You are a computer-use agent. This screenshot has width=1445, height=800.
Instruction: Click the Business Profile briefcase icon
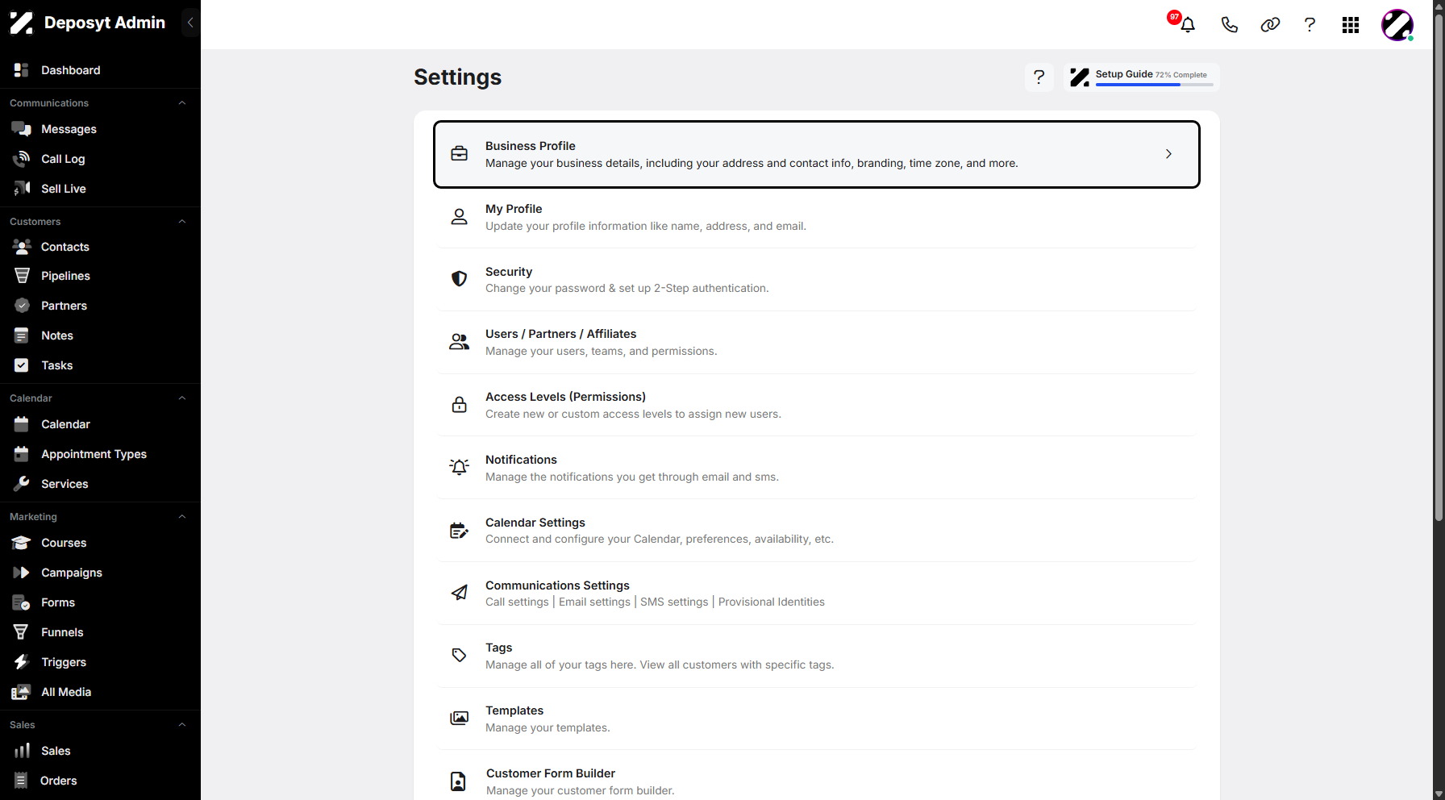coord(460,154)
